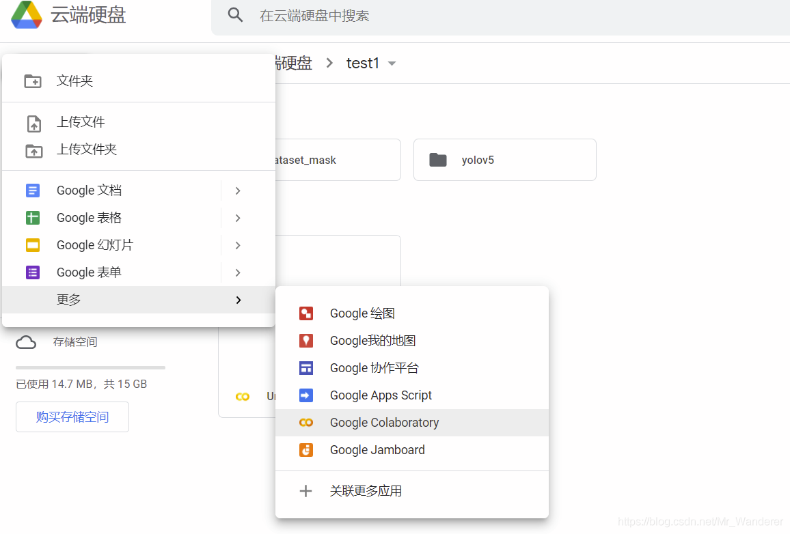Choose Google Apps Script from the submenu
This screenshot has height=534, width=790.
coord(411,395)
